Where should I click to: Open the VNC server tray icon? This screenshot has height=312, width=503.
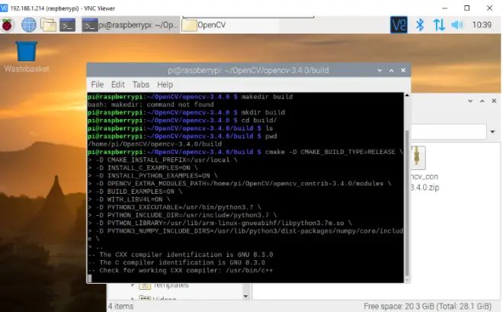(399, 24)
